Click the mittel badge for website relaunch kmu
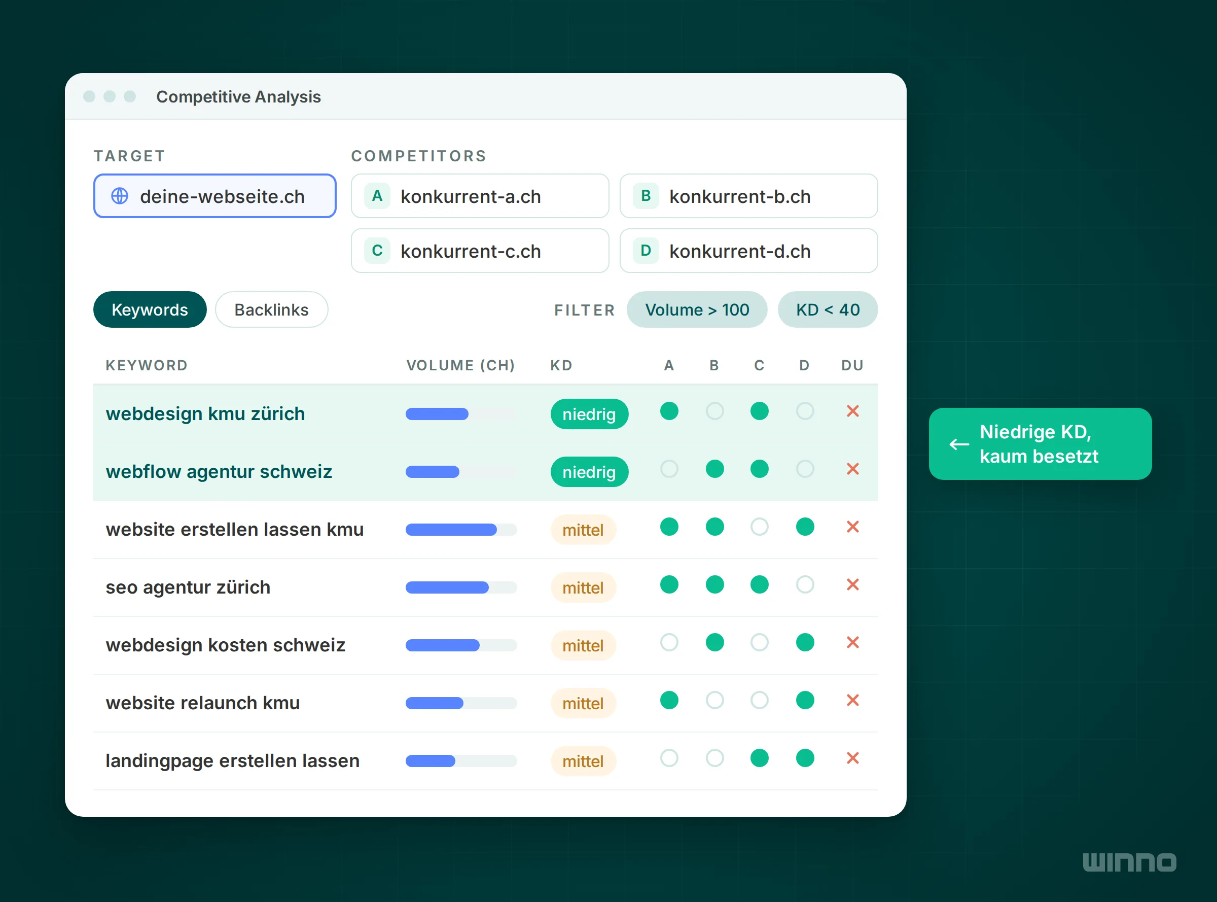This screenshot has height=902, width=1217. tap(583, 704)
